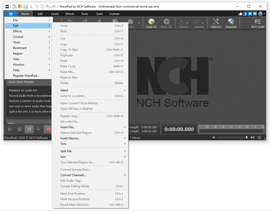Open the Twitter share icon
The image size is (270, 211).
[x=250, y=14]
